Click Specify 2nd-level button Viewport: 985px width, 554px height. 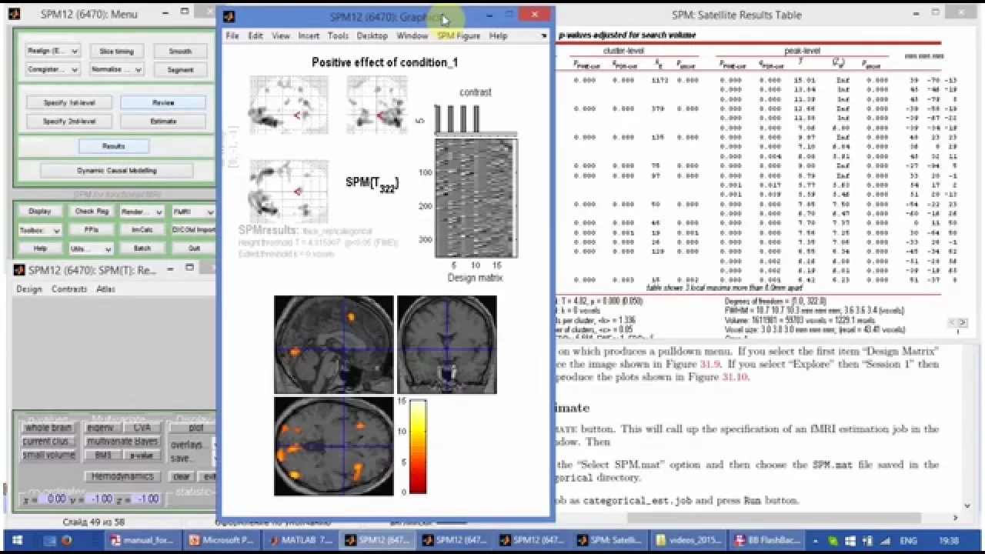point(68,121)
